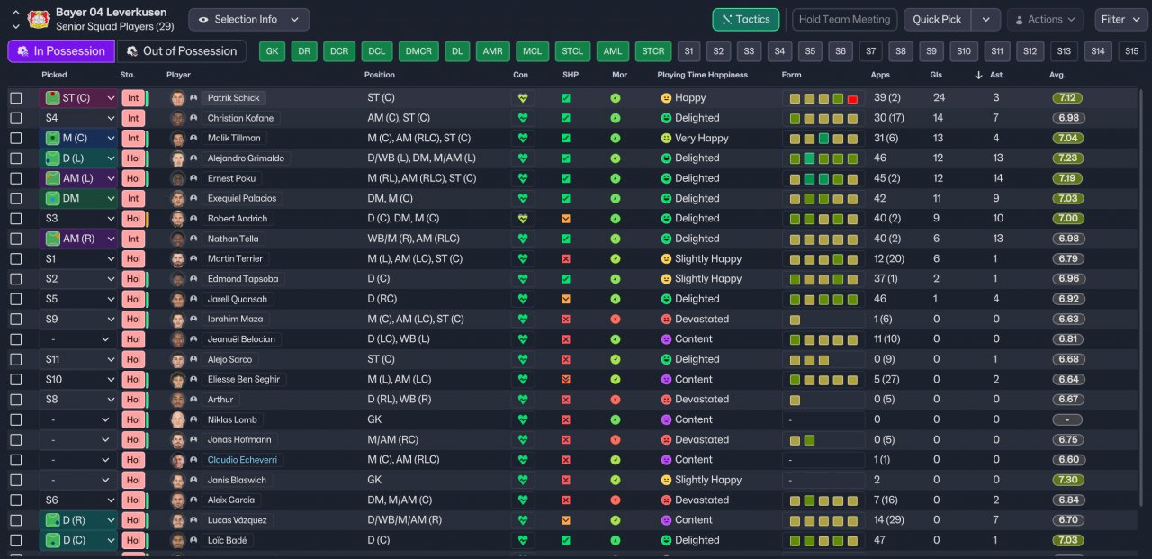Select the S7 substitute slot button
The image size is (1152, 559).
[x=871, y=51]
